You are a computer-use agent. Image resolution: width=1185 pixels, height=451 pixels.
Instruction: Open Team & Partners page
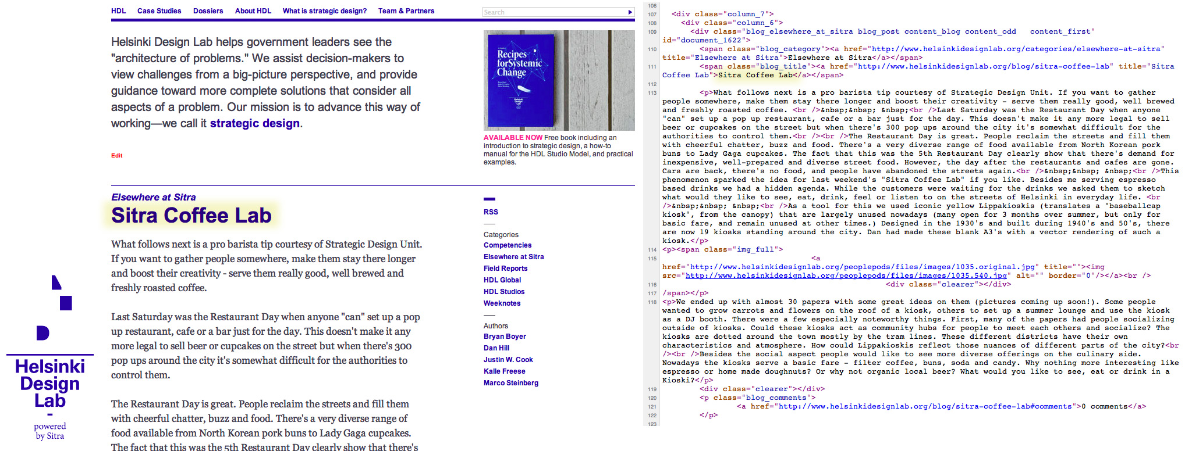pos(406,11)
